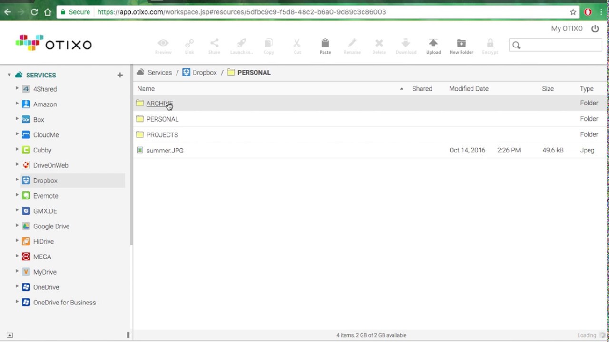Open the ARCHIVE folder
The height and width of the screenshot is (342, 609).
(x=159, y=104)
